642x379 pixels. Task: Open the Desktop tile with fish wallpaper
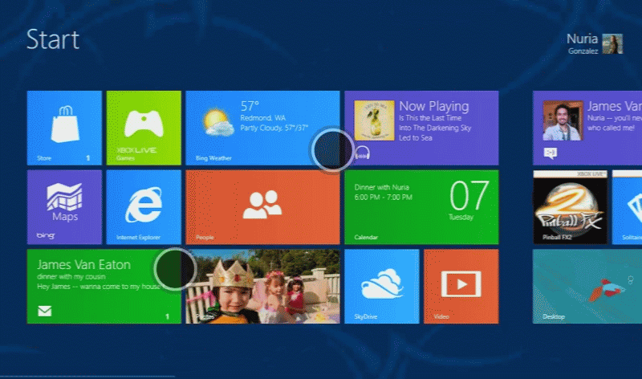tap(587, 287)
